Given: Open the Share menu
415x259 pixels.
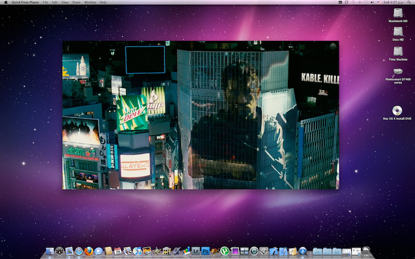Looking at the screenshot, I should click(76, 2).
